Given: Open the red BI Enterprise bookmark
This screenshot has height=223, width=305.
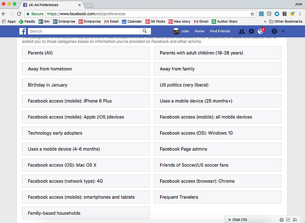Looking at the screenshot, I should pos(90,22).
